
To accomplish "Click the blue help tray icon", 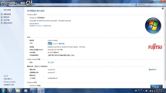I will [139, 90].
